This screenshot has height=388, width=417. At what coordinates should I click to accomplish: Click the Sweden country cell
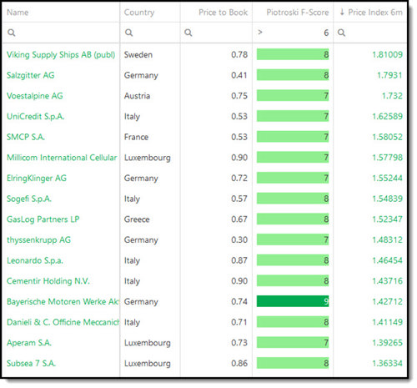(x=138, y=55)
